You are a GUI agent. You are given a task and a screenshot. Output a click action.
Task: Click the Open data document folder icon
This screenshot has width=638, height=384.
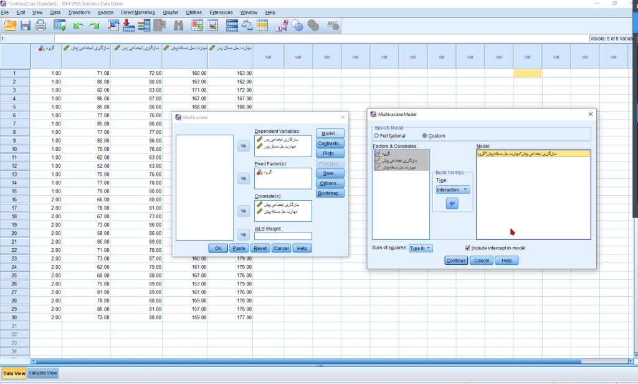(x=10, y=26)
